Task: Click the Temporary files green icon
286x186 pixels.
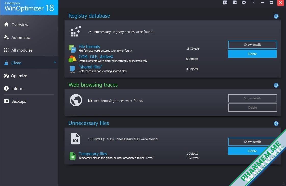Action: (73, 156)
